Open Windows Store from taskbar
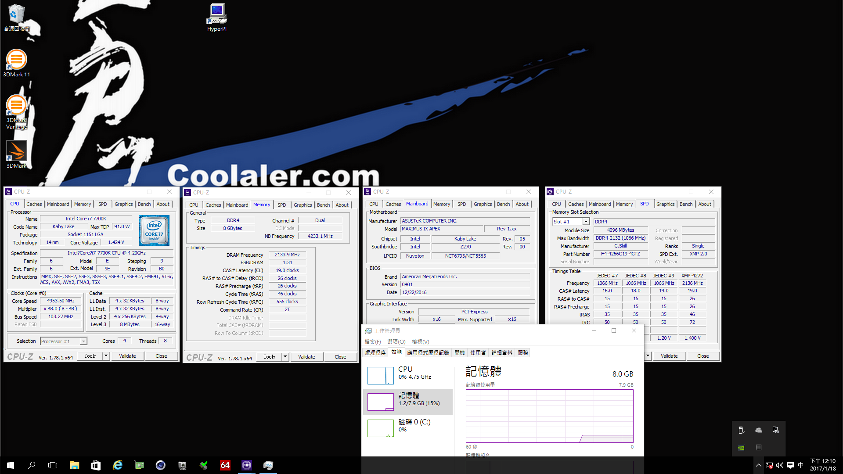 [x=96, y=465]
